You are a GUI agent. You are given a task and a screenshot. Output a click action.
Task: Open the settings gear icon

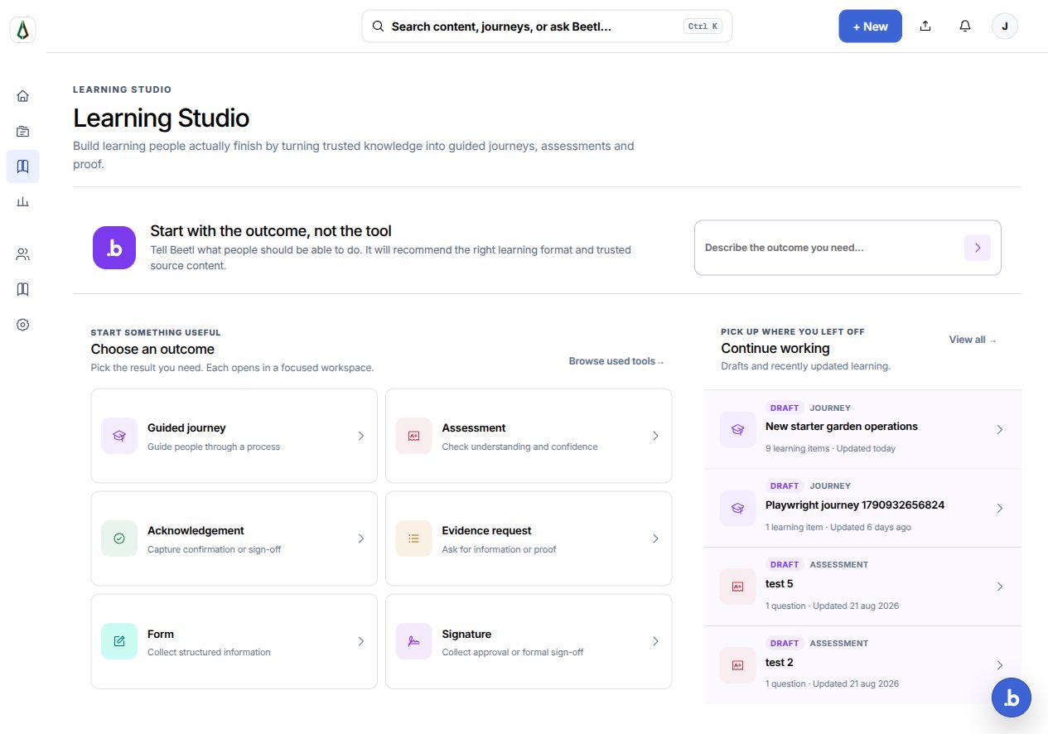coord(23,325)
